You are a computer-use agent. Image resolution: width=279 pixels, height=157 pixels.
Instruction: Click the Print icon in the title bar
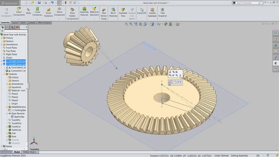point(46,3)
